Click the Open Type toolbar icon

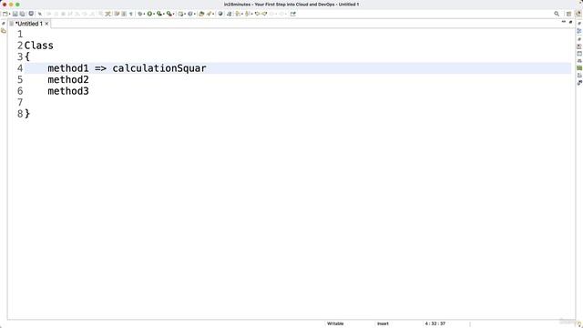point(201,14)
